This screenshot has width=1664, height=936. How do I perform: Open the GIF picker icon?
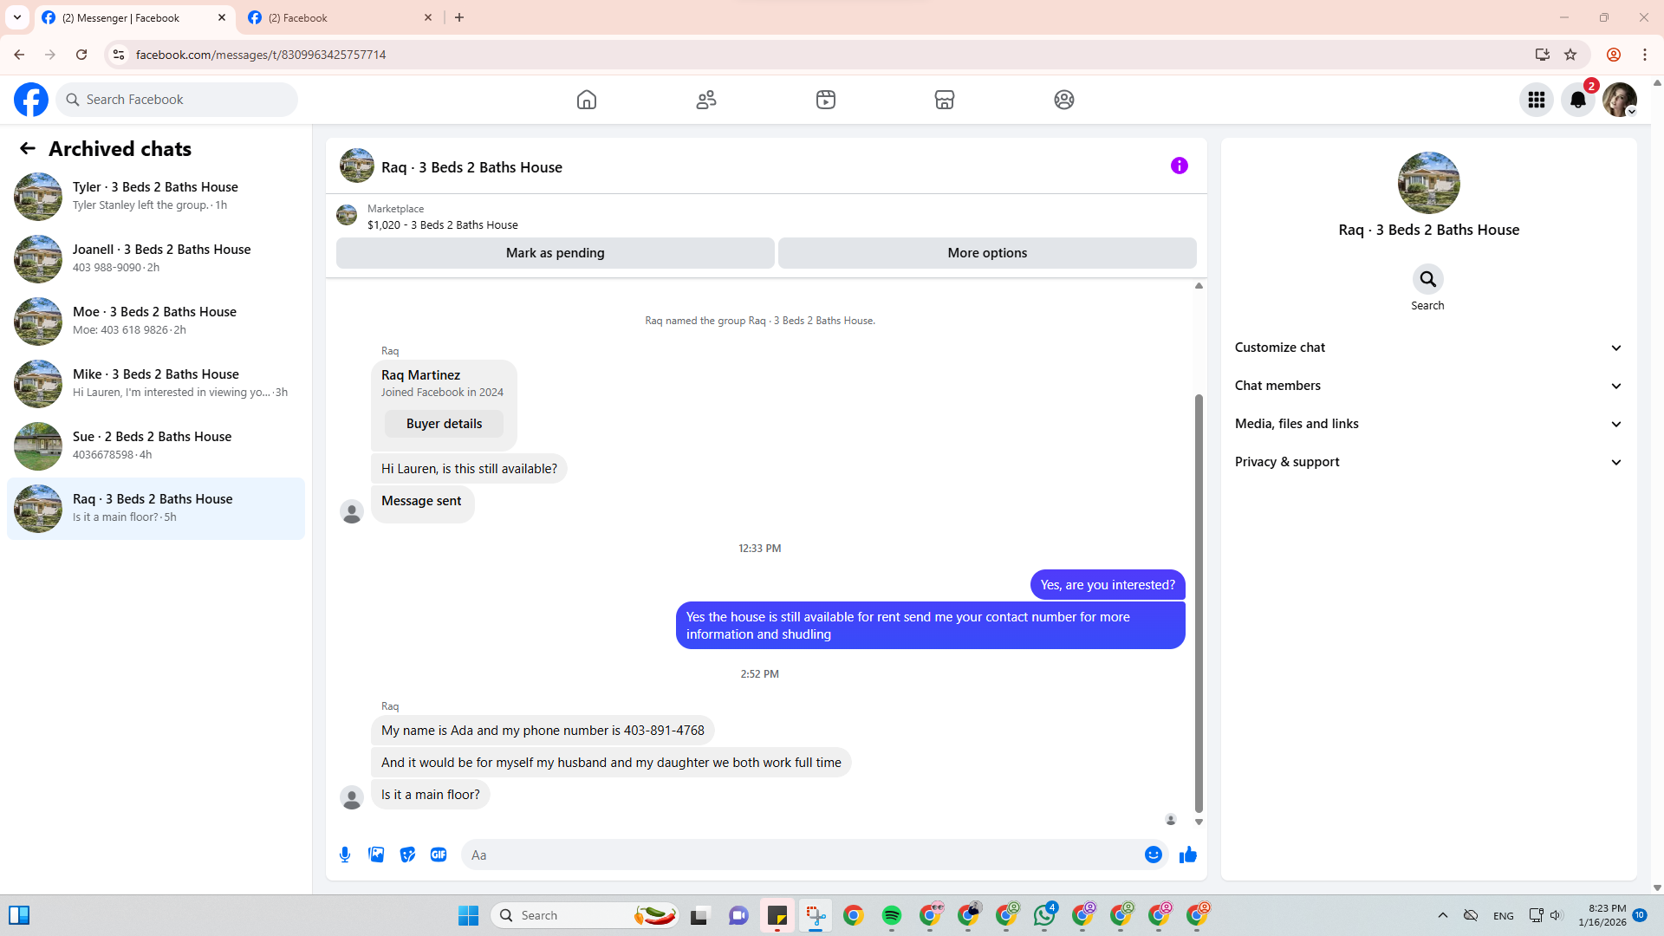[x=439, y=855]
